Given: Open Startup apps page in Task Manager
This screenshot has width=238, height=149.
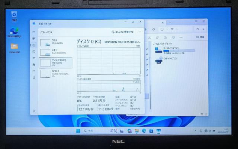Looking at the screenshot, I should pyautogui.click(x=34, y=58).
